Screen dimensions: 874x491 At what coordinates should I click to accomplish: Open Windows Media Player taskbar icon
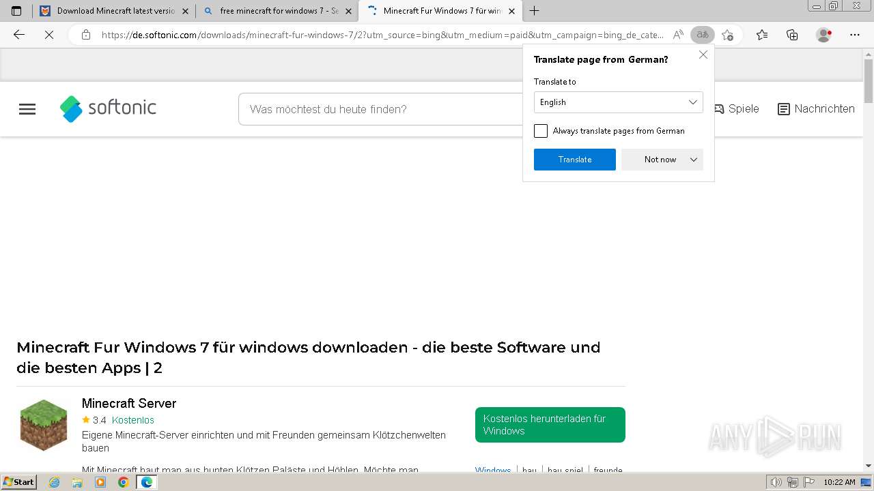pos(100,482)
